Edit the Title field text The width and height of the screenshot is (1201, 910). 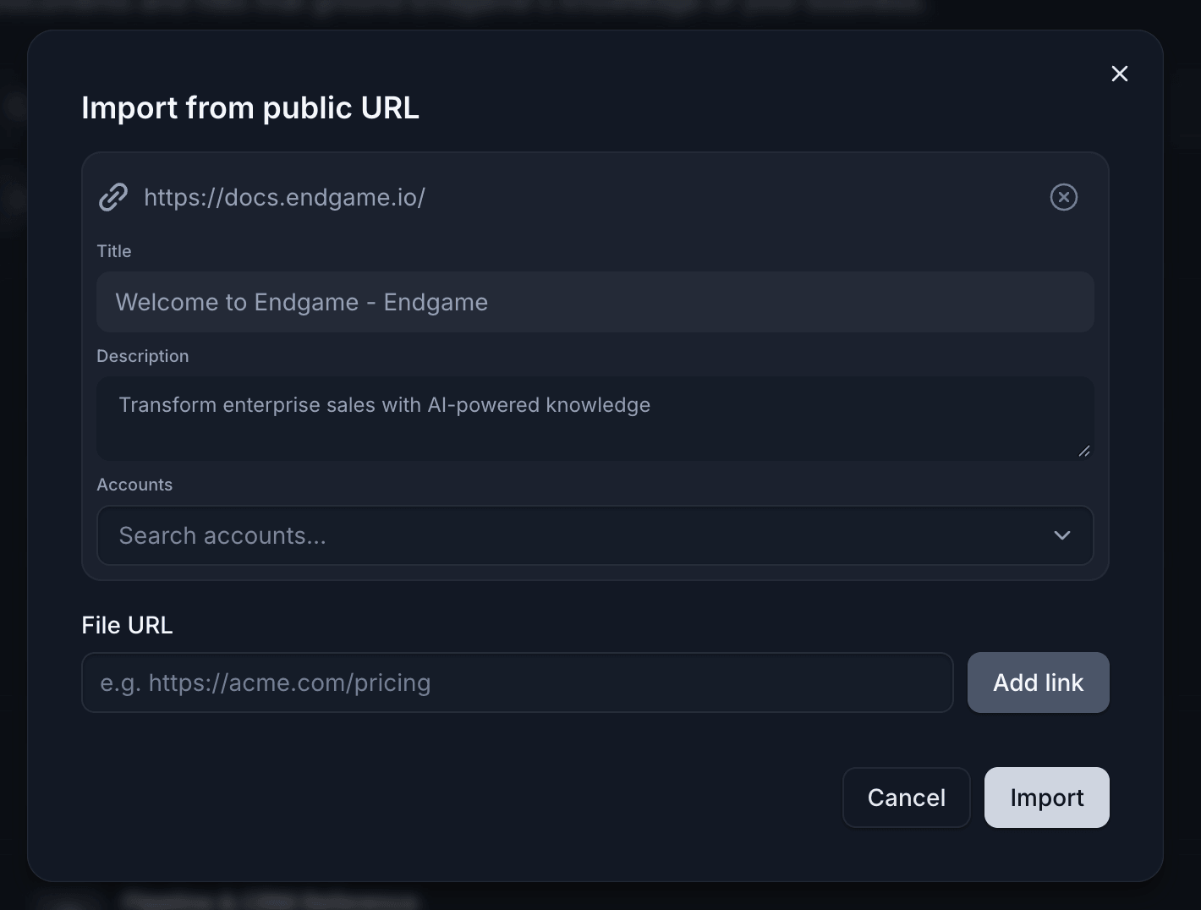[595, 302]
